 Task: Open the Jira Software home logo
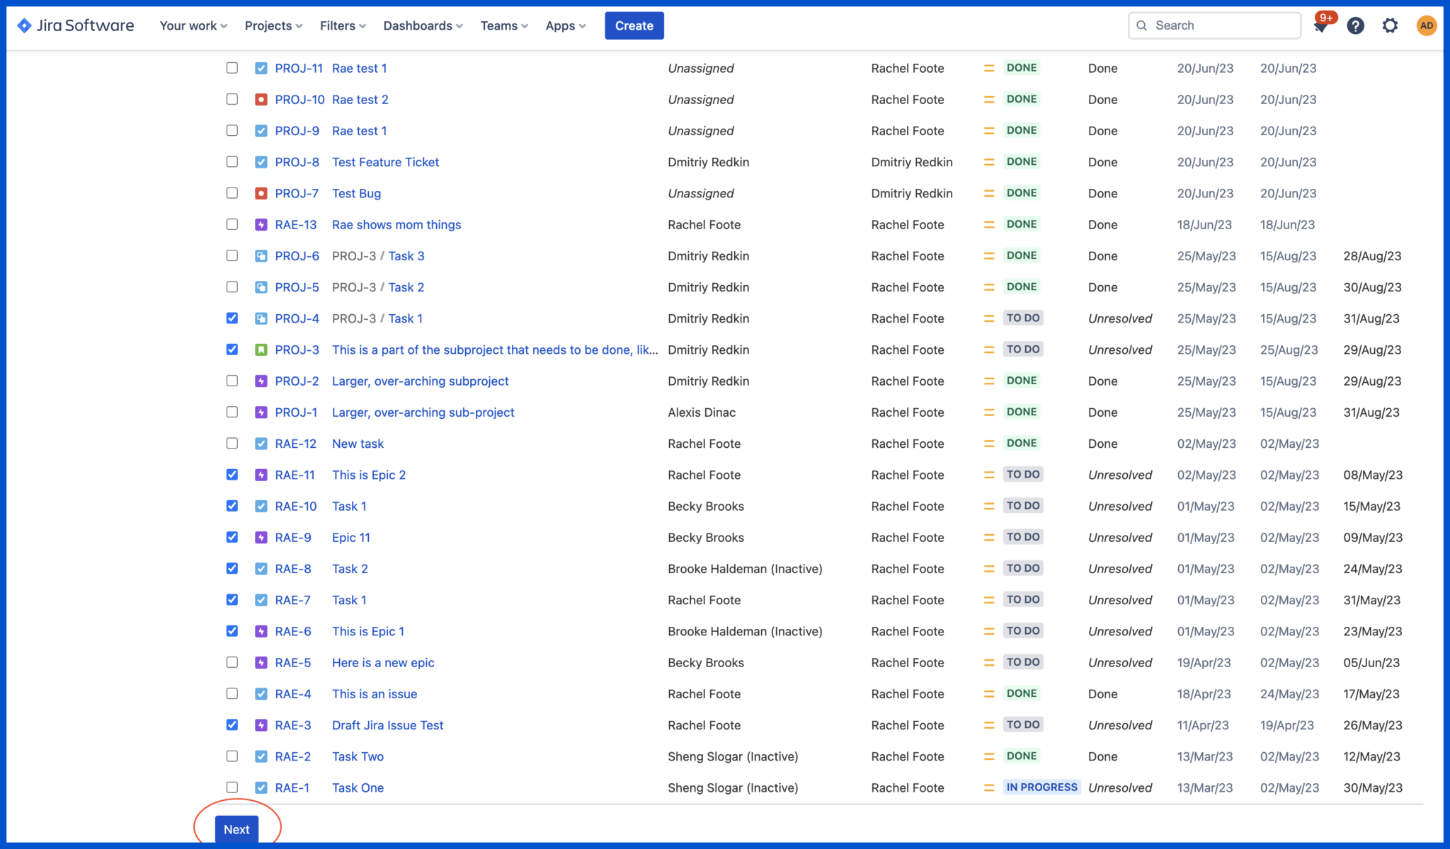click(75, 25)
